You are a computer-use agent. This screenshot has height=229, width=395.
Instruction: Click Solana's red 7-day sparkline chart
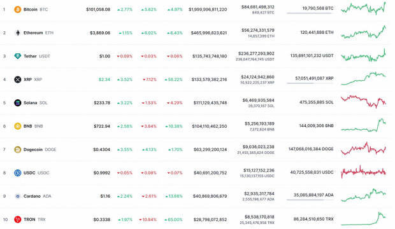(x=364, y=102)
